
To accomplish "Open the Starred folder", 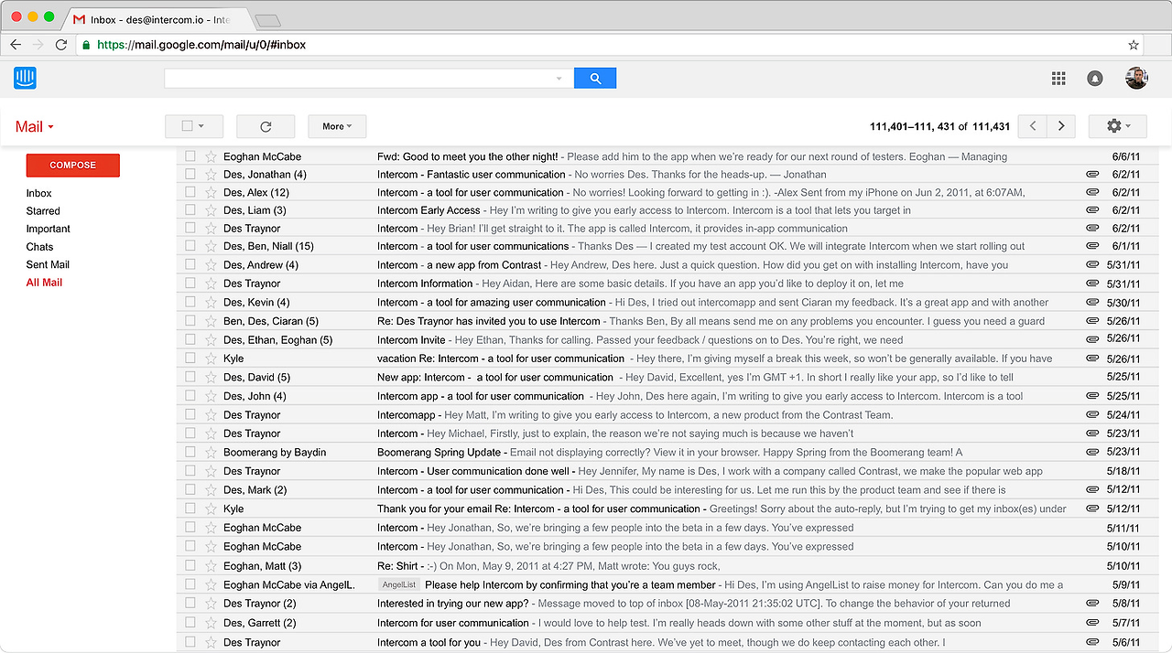I will click(43, 210).
